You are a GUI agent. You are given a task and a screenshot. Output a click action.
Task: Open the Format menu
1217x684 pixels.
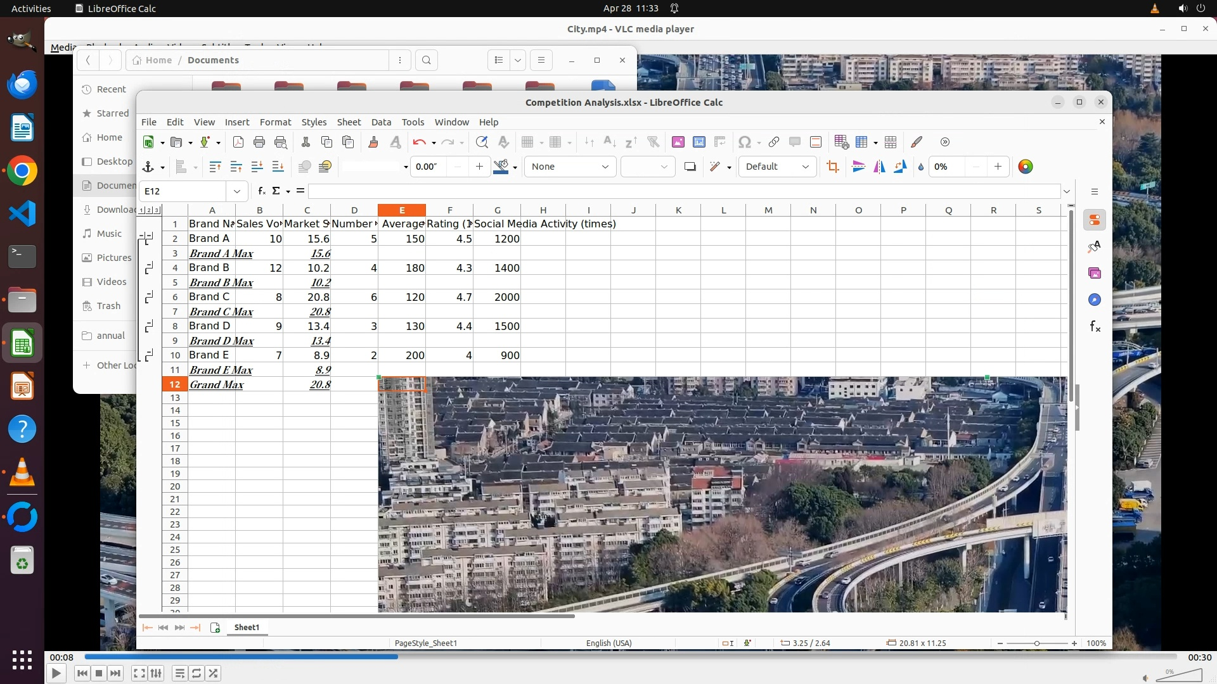pyautogui.click(x=275, y=122)
